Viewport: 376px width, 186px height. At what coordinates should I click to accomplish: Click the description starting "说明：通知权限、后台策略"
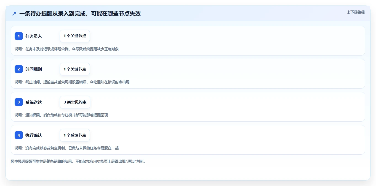coord(61,115)
